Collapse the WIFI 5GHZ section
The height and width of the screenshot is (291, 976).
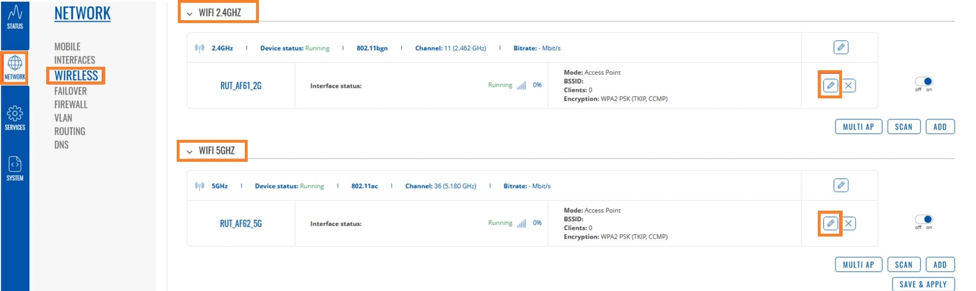[190, 151]
